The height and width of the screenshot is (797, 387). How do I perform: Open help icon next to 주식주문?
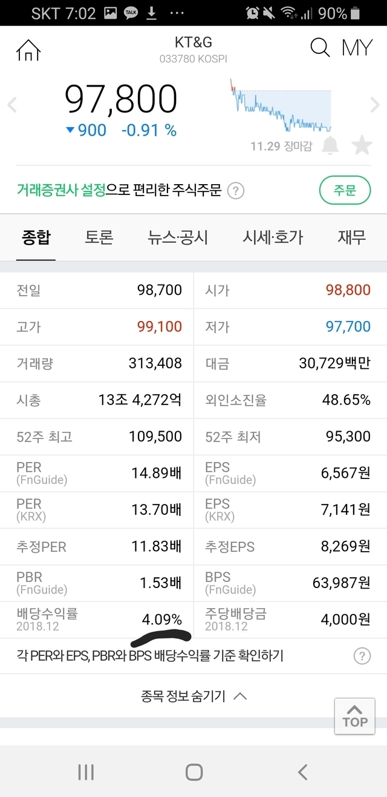236,192
